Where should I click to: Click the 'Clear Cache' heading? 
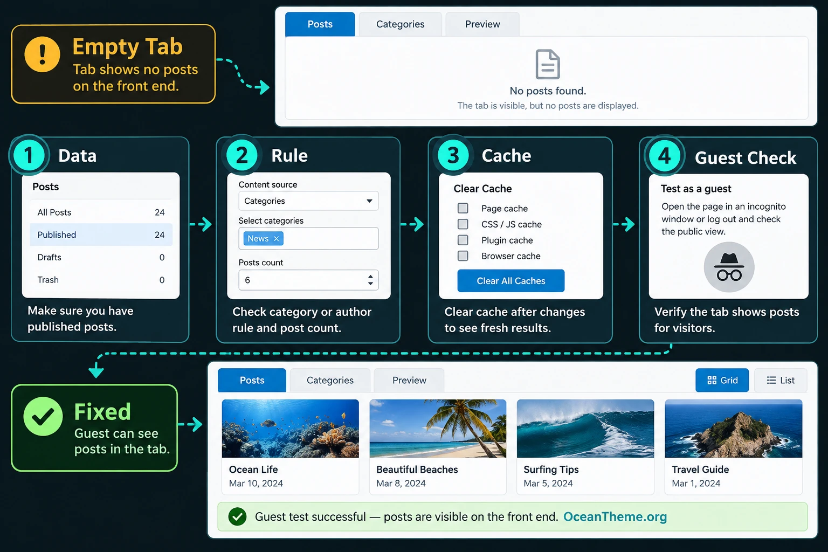pyautogui.click(x=482, y=189)
